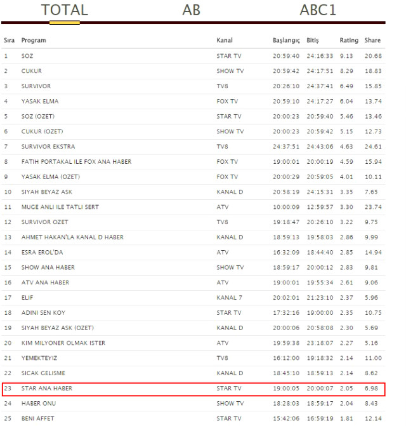Screen dimensions: 406x426
Task: Select the 2.05 rating value
Action: click(346, 389)
